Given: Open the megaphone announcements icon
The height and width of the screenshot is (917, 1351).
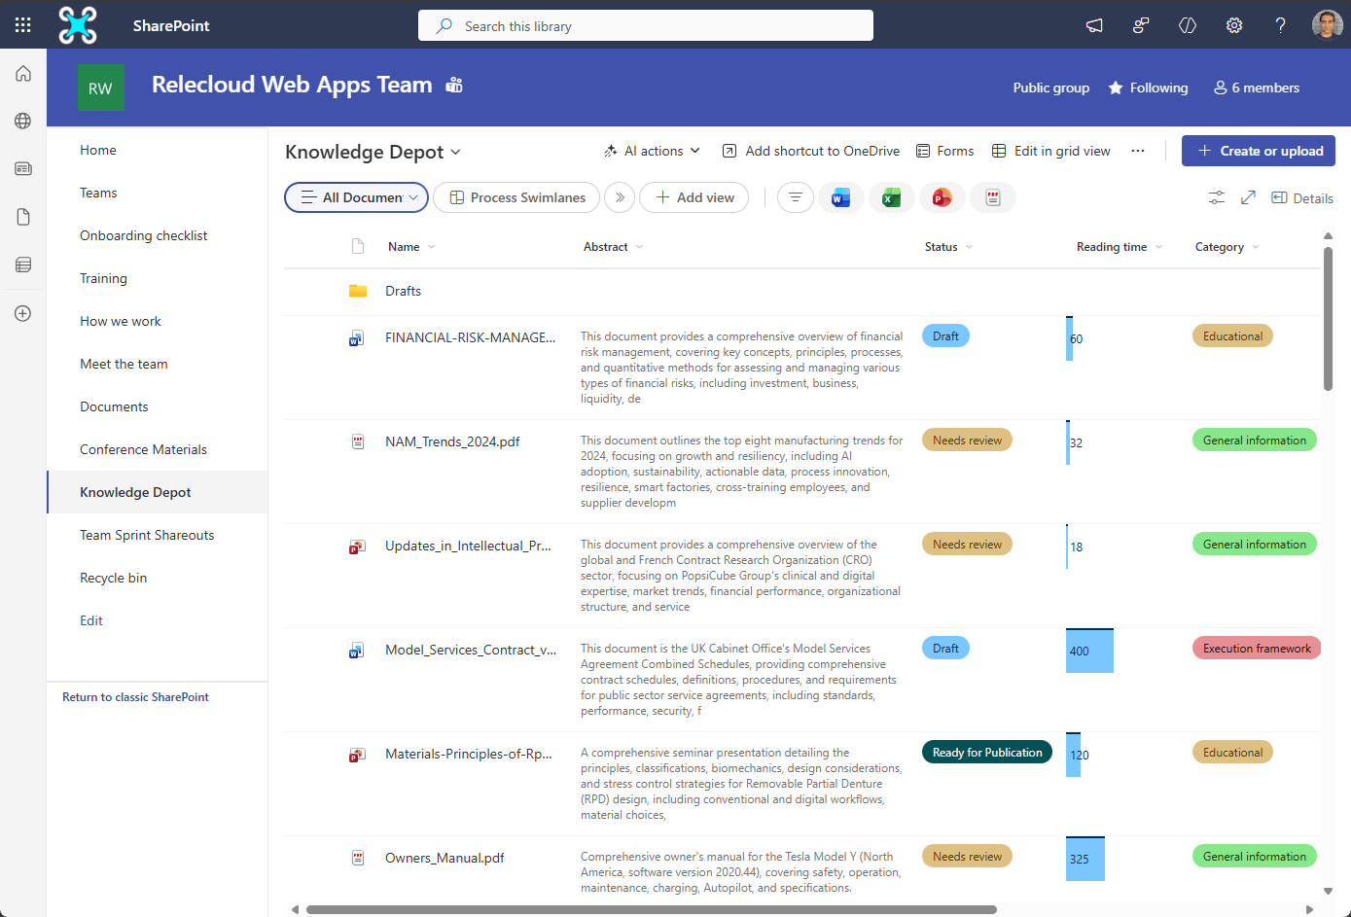Looking at the screenshot, I should coord(1093,25).
